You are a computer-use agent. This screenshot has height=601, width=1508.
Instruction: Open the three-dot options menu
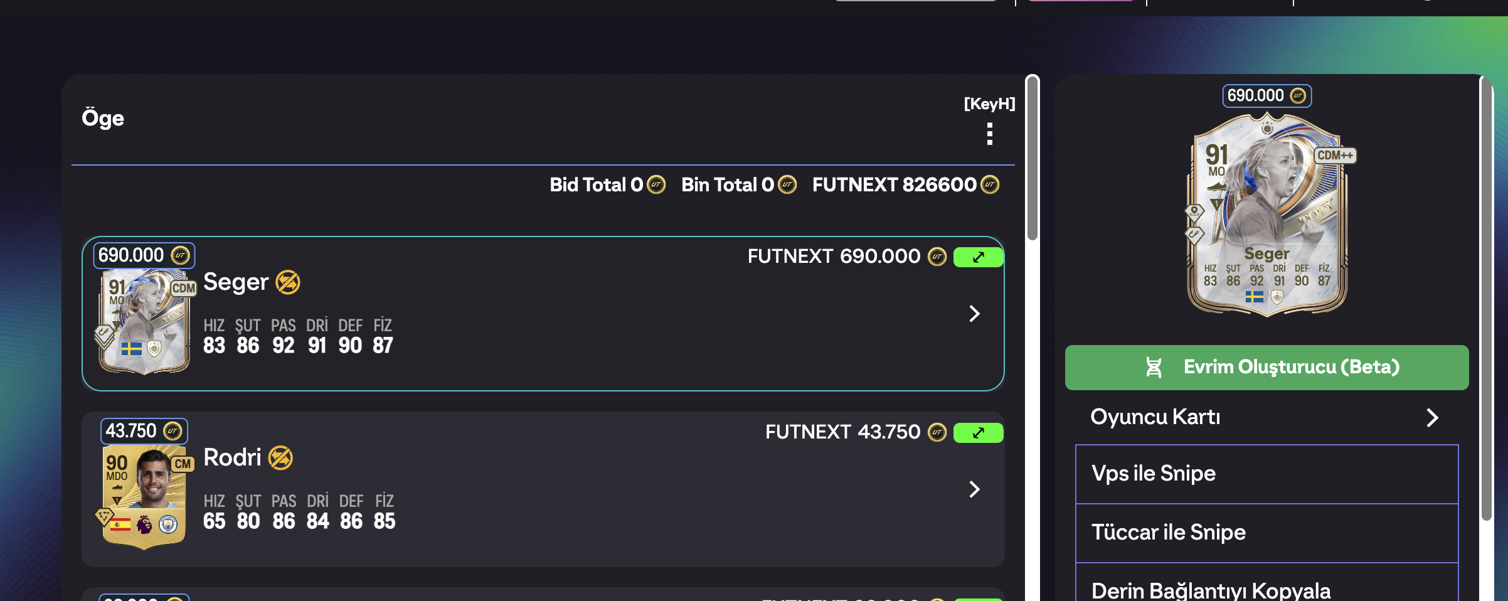(989, 134)
